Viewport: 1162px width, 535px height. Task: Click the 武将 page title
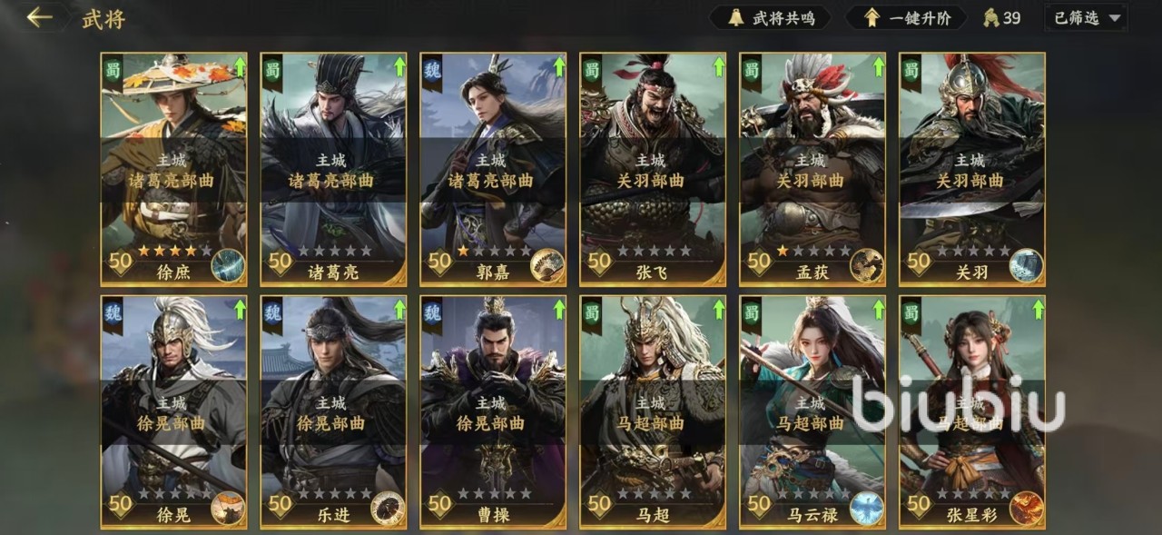click(103, 18)
